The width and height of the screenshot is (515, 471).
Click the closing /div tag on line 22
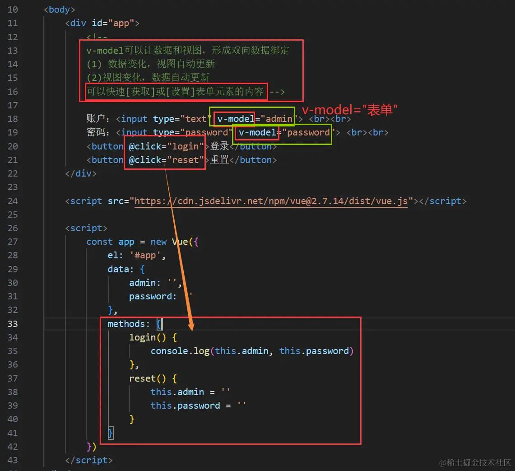[81, 173]
